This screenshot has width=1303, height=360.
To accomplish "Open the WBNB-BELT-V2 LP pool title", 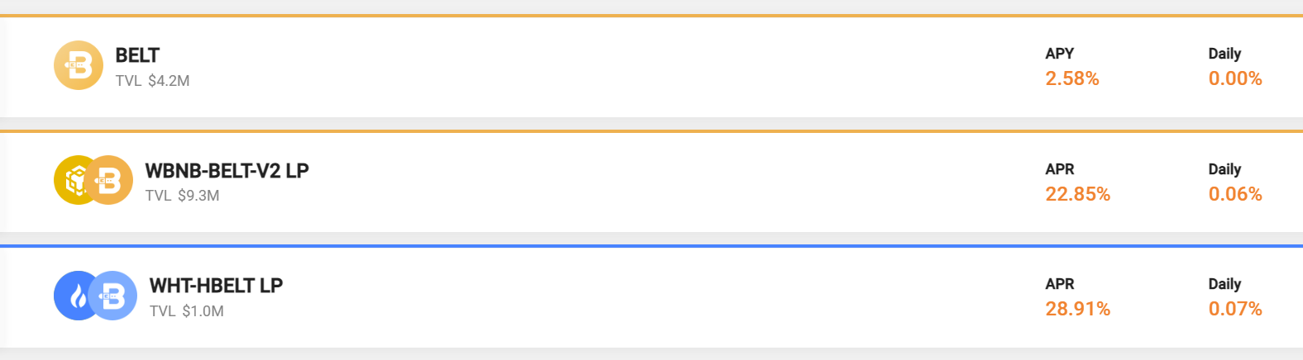I will point(227,171).
